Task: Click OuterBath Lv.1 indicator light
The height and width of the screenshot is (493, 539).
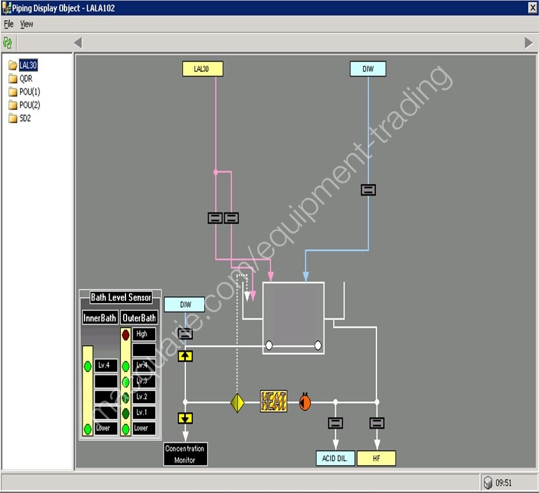Action: point(126,413)
